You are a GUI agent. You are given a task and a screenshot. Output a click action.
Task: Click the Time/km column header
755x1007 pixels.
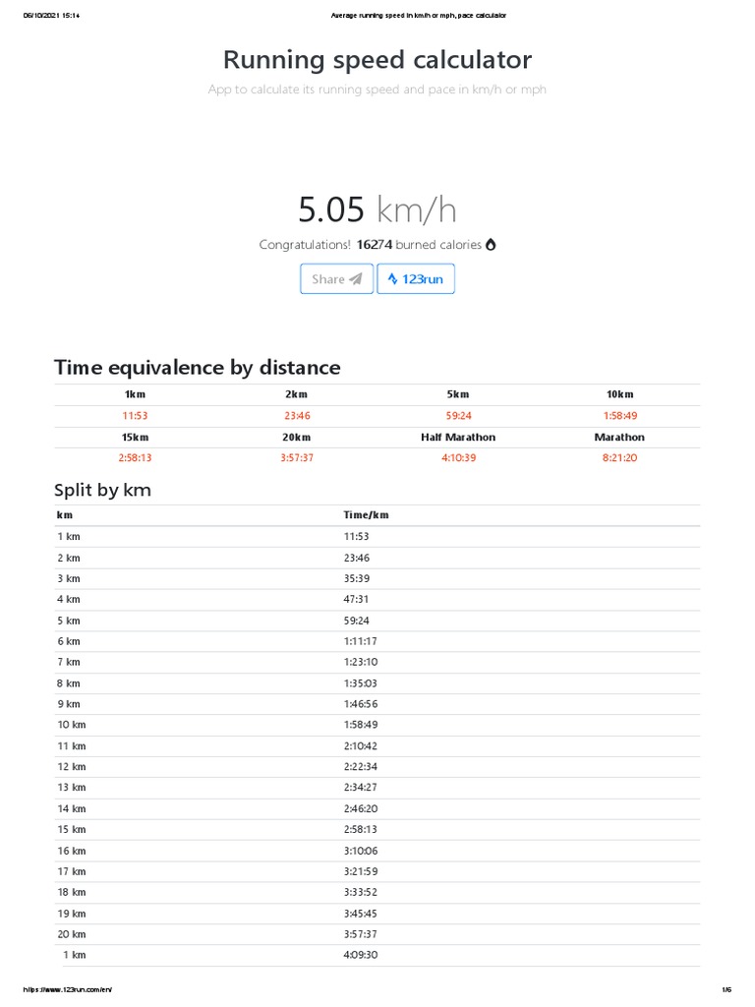[x=366, y=515]
